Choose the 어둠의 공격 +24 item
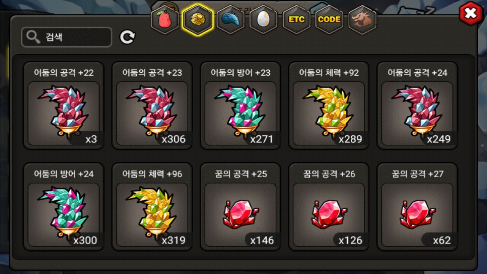The width and height of the screenshot is (487, 274). [417, 105]
